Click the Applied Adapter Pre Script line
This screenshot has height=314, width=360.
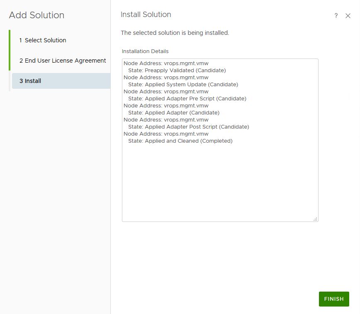coord(187,99)
